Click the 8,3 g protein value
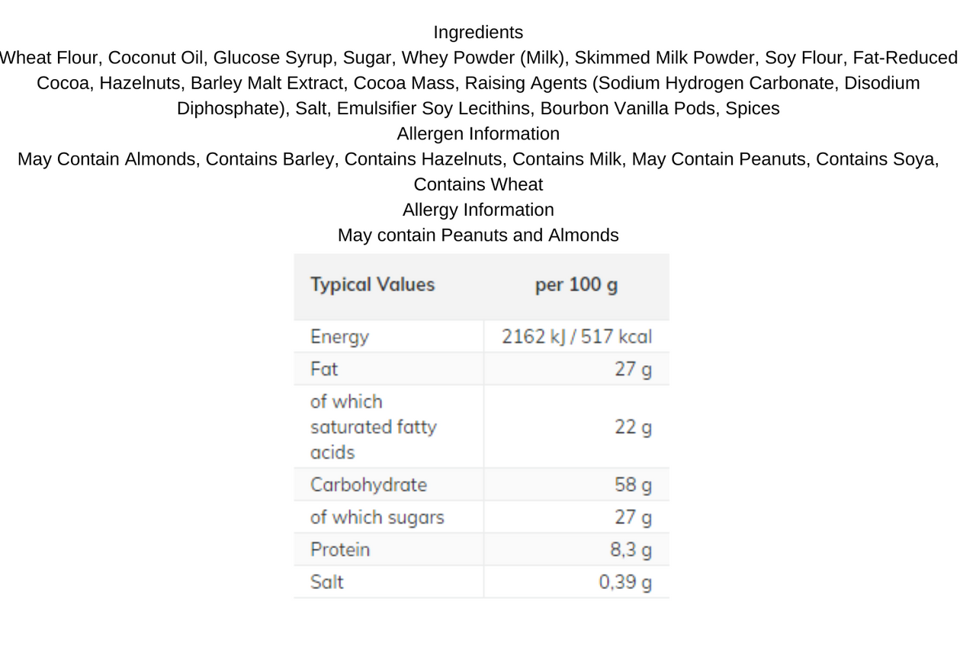976x650 pixels. [x=631, y=550]
